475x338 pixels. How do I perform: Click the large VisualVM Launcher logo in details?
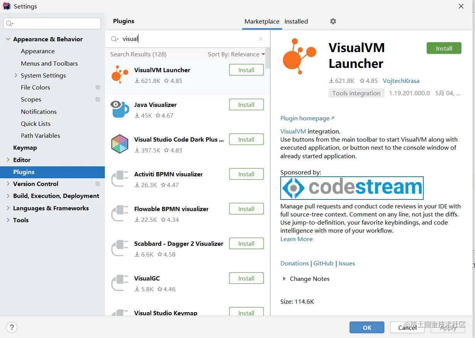tap(299, 56)
